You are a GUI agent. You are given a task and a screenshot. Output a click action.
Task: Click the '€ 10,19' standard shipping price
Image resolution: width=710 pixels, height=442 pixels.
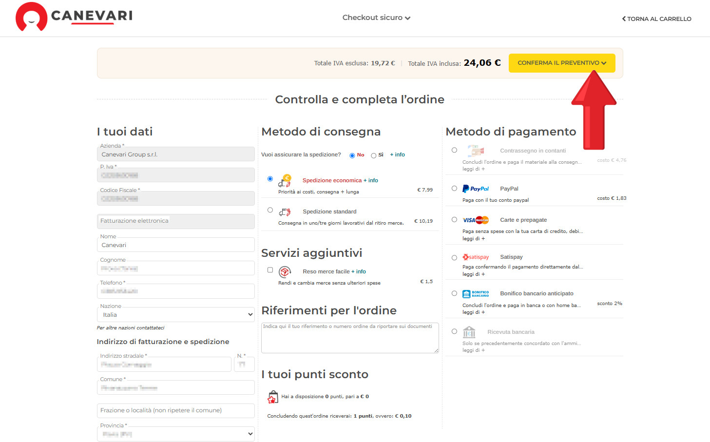coord(423,221)
